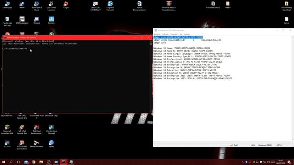Select the F1 2019 desktop shortcut
This screenshot has width=294, height=165.
(7, 144)
